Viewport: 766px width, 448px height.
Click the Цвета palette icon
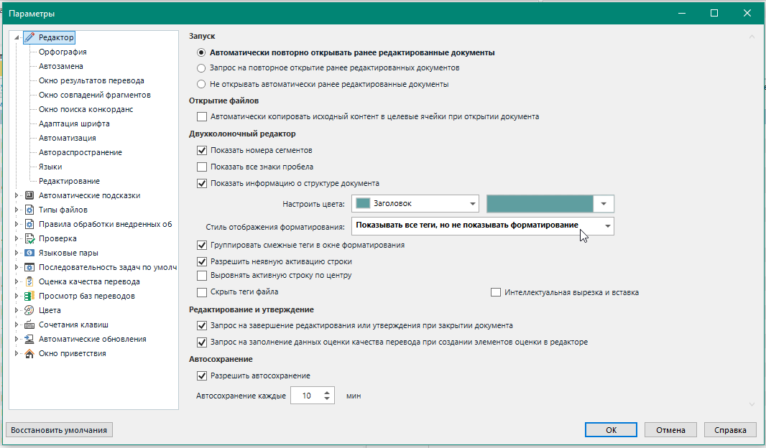[x=29, y=310]
